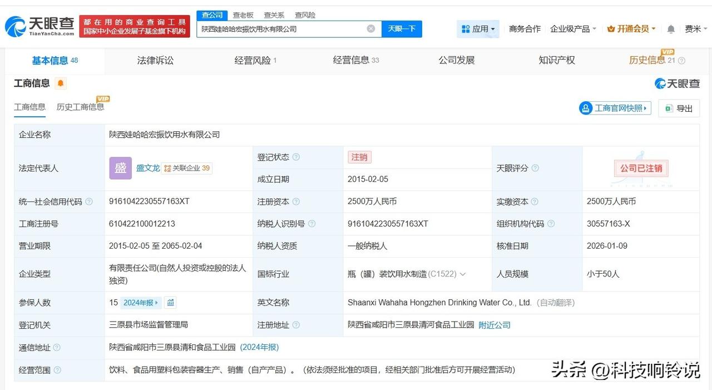The image size is (712, 390).
Task: Click the 附近公司 link beside registered address
Action: [x=494, y=325]
